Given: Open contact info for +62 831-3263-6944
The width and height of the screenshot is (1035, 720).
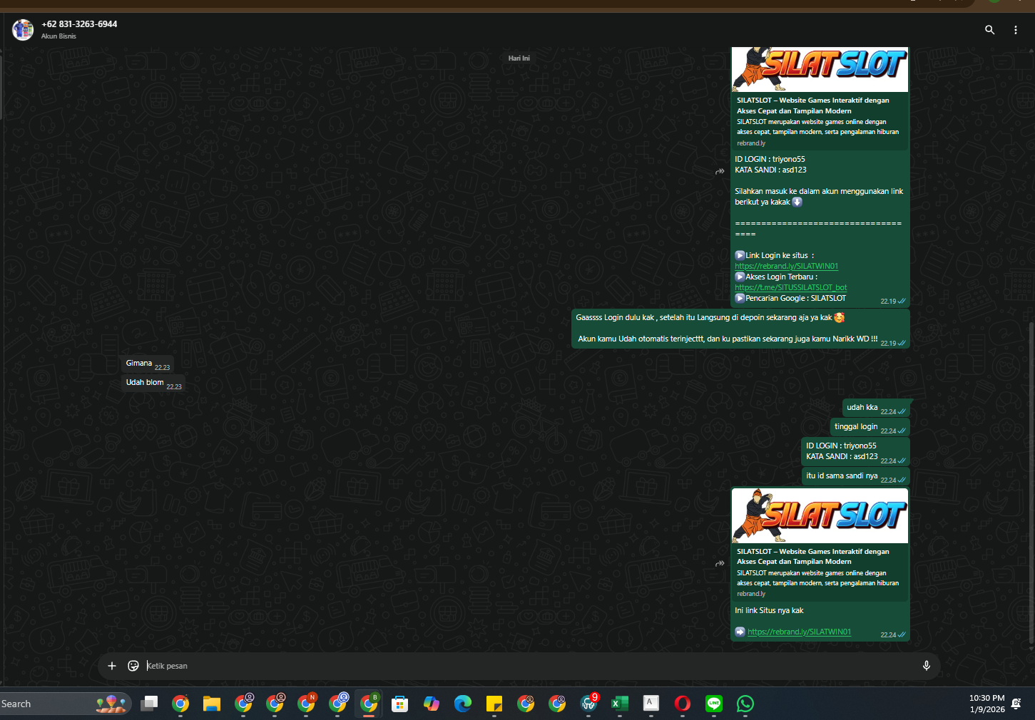Looking at the screenshot, I should 79,24.
